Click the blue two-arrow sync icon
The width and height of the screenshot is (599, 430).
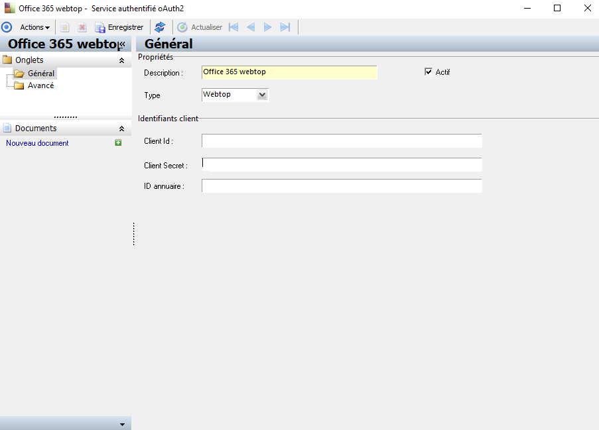pyautogui.click(x=160, y=27)
